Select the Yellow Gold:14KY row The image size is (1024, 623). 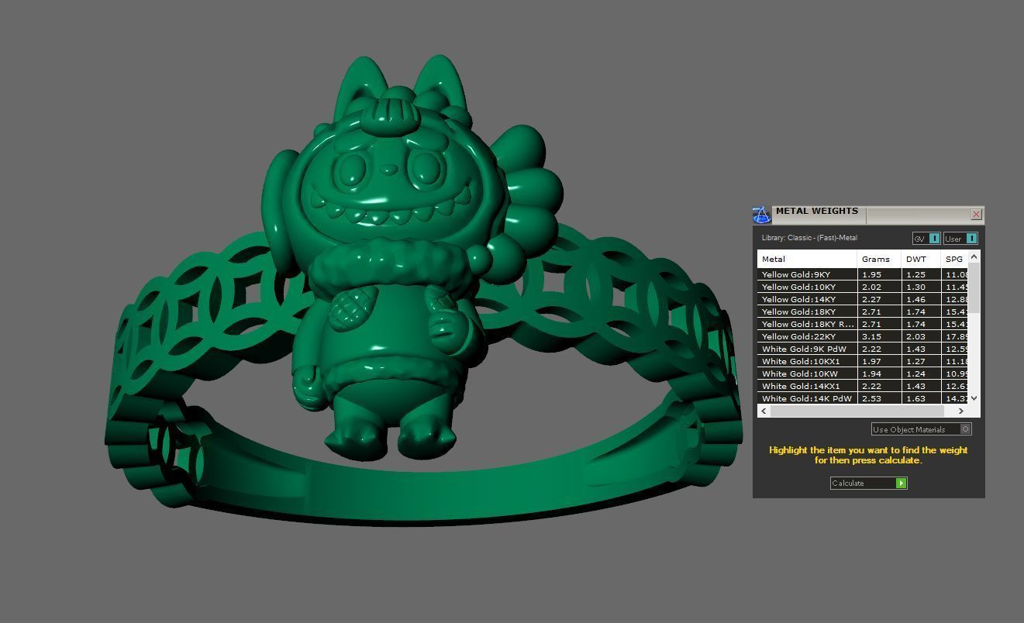click(x=863, y=299)
